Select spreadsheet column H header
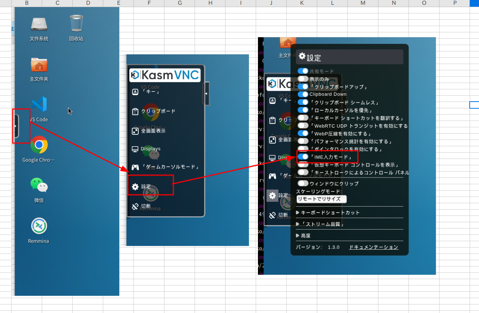Image resolution: width=479 pixels, height=313 pixels. coord(210,3)
